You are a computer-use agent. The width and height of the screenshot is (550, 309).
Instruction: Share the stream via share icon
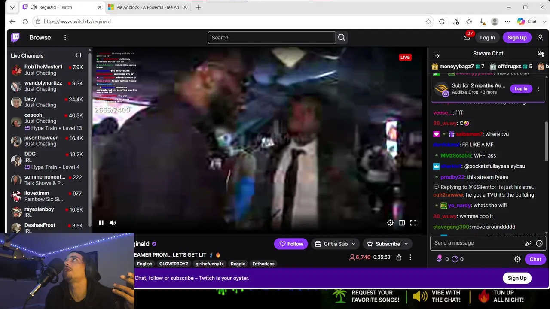coord(399,257)
